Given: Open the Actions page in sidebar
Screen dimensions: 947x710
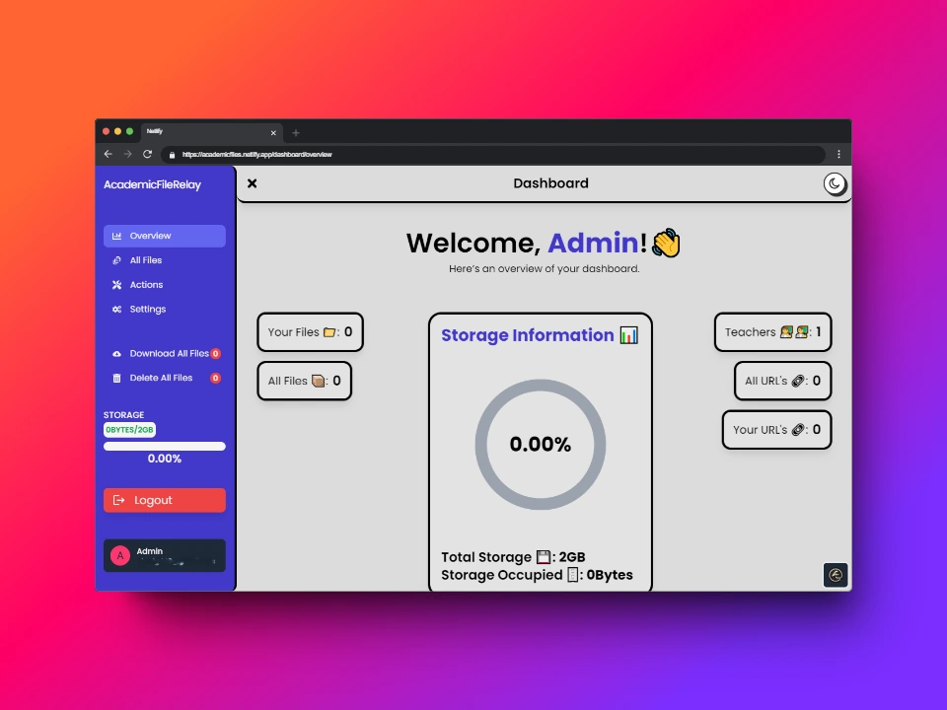Looking at the screenshot, I should click(146, 285).
